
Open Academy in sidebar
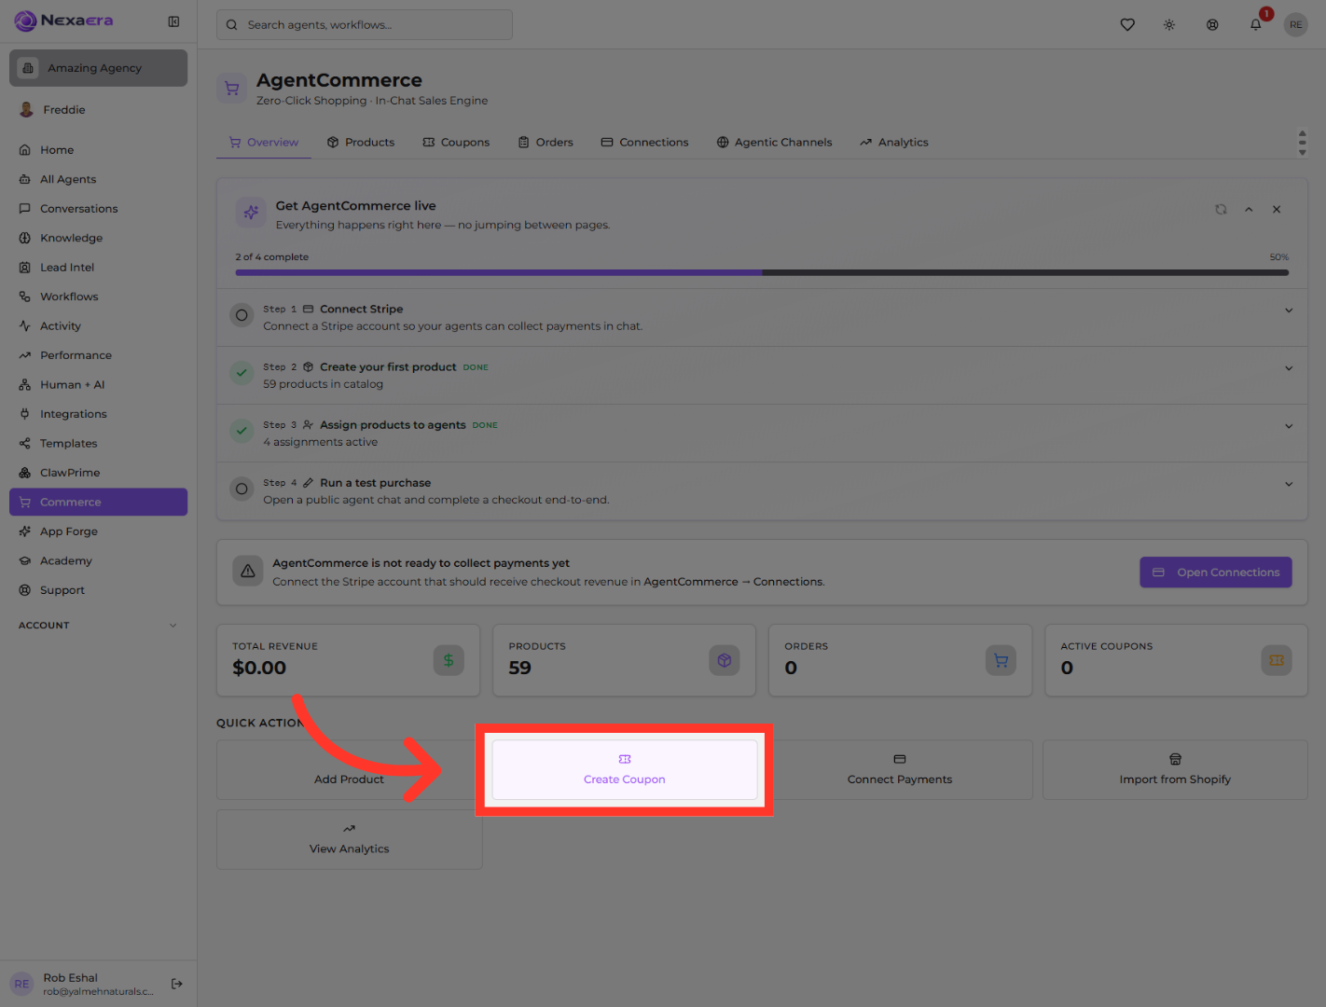[98, 561]
